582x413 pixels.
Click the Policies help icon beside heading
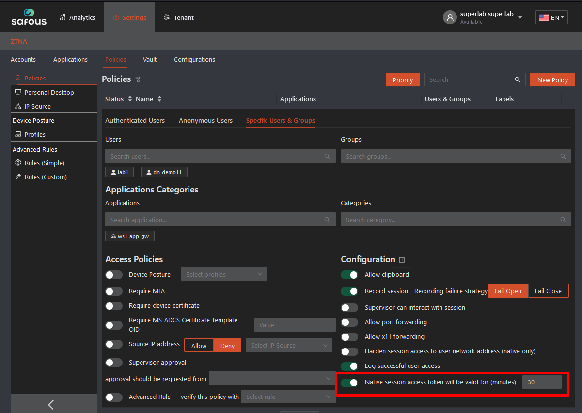[x=137, y=79]
